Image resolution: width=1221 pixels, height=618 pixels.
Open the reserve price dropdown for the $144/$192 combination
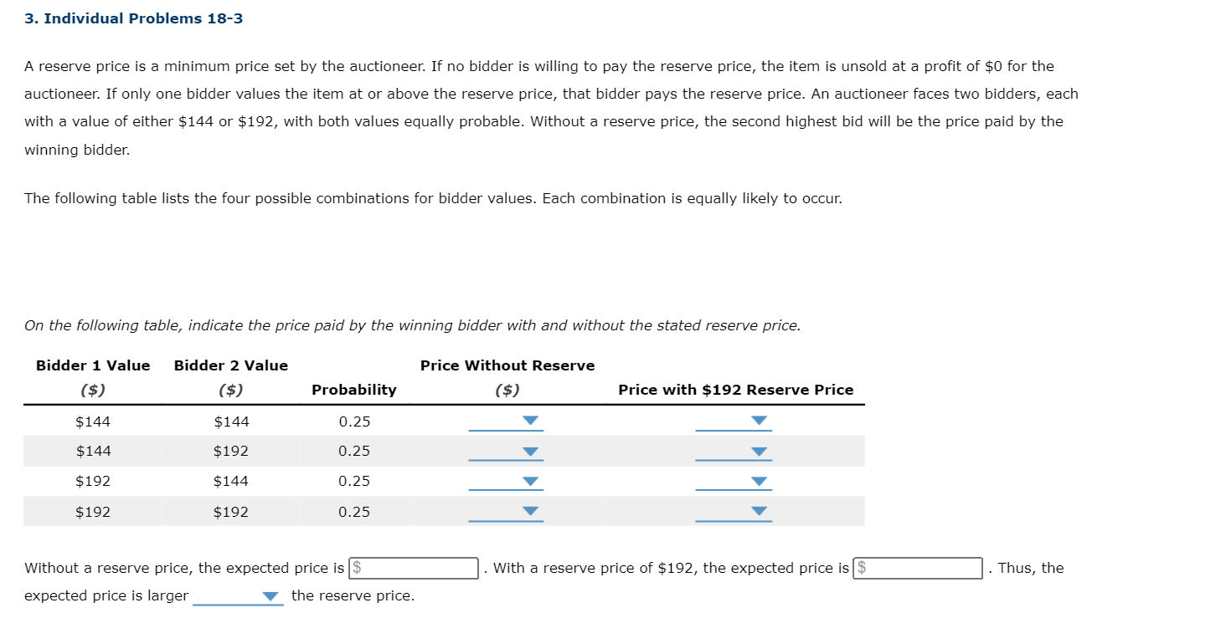click(758, 451)
